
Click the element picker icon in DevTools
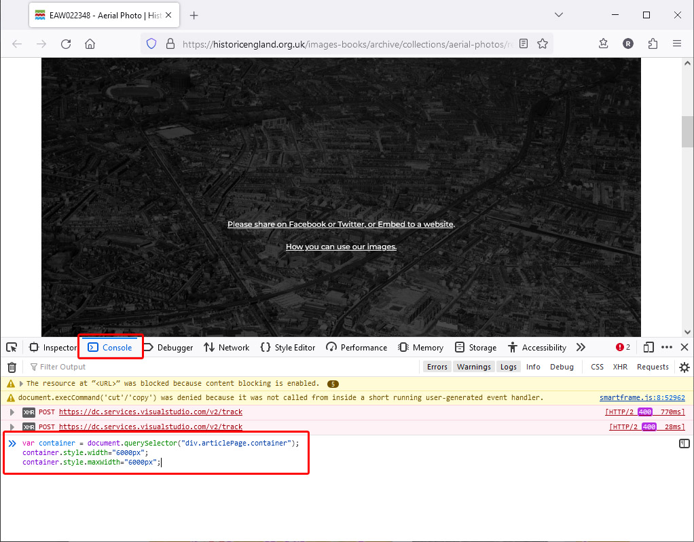pyautogui.click(x=12, y=347)
